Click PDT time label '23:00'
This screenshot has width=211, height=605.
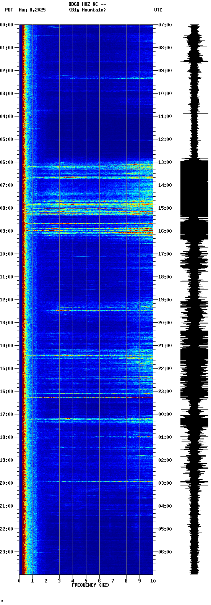[7, 552]
